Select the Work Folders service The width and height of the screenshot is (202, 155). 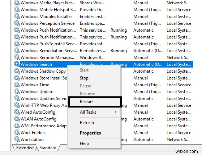click(x=33, y=133)
